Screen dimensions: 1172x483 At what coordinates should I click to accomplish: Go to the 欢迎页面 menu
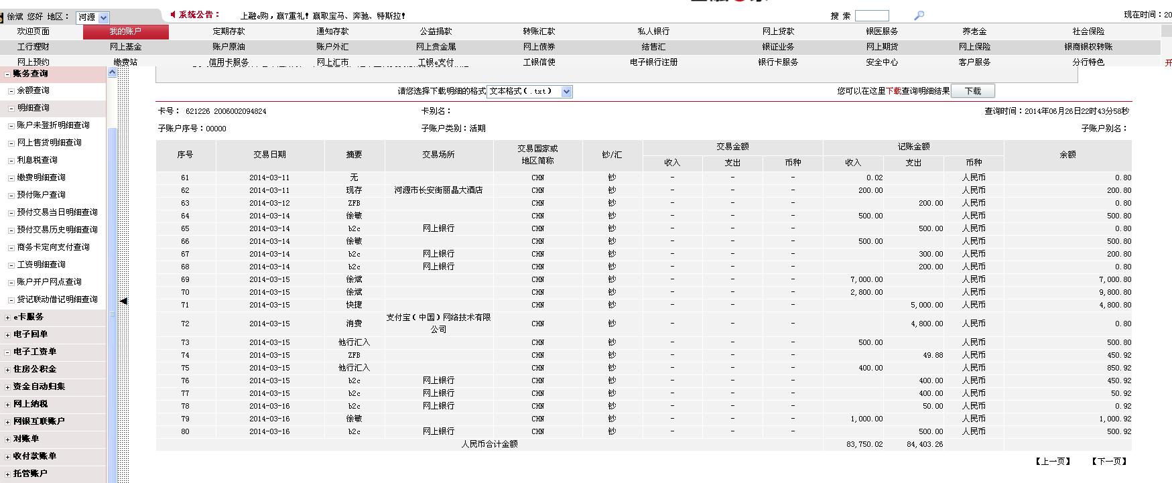[x=34, y=31]
